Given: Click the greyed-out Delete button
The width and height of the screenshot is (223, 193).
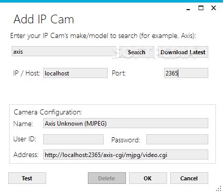Looking at the screenshot, I should (x=107, y=178).
